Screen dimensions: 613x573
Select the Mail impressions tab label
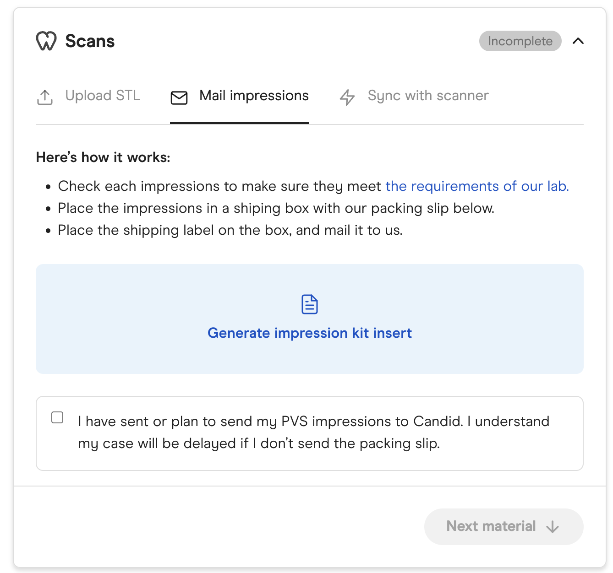pos(254,96)
